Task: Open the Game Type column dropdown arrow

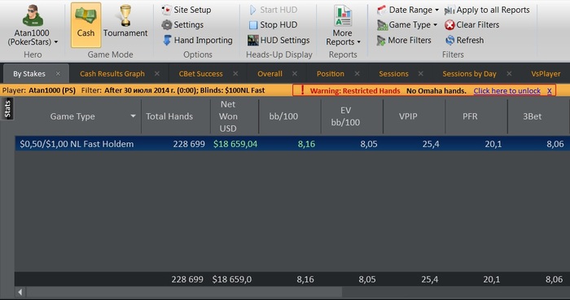Action: coord(133,116)
